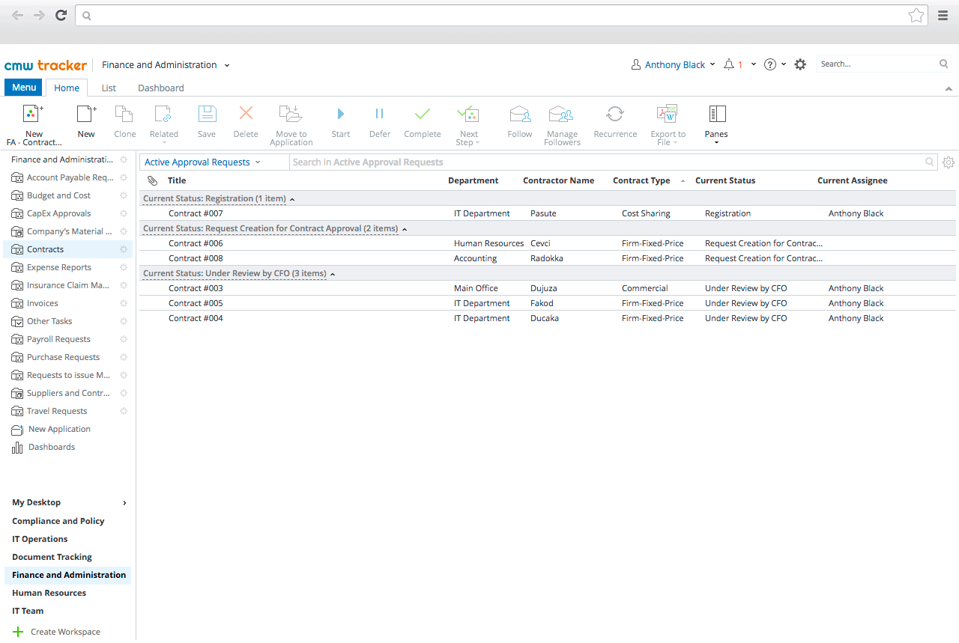Click contractor name Radokka

[547, 258]
